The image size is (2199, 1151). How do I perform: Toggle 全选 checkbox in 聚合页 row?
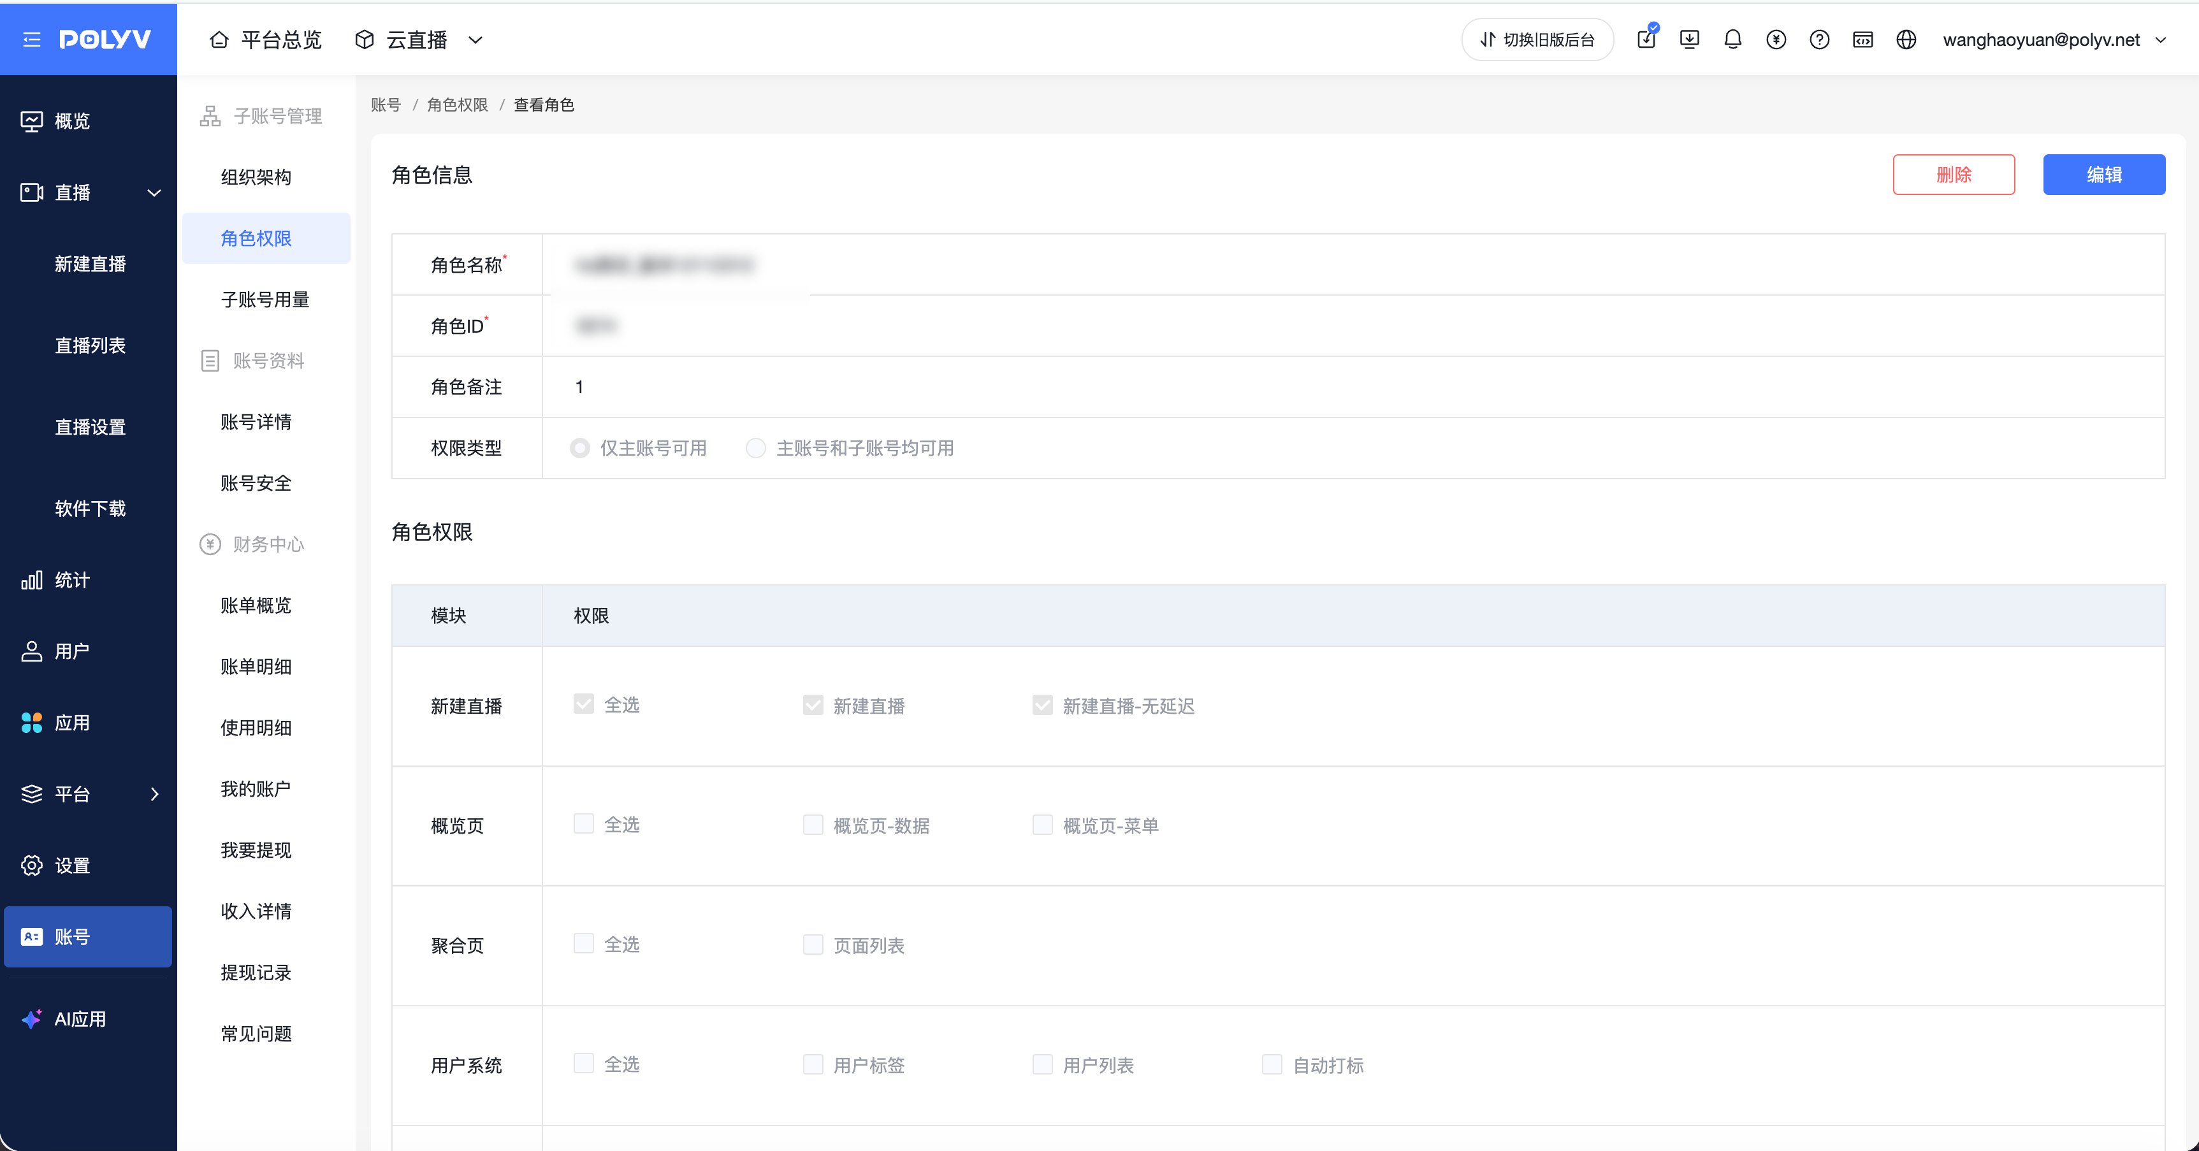click(x=584, y=943)
